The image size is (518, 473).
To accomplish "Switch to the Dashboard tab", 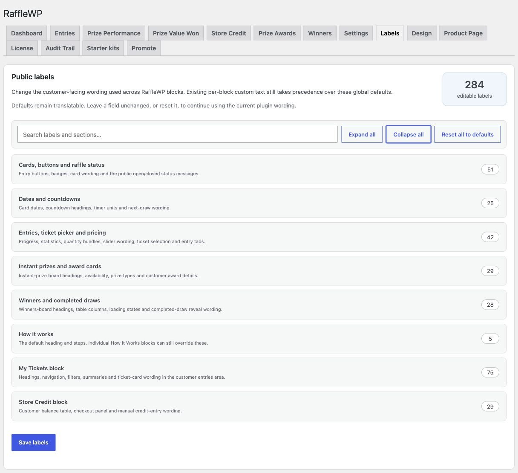I will click(x=27, y=33).
